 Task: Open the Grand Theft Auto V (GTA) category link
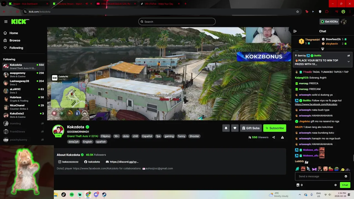point(82,136)
